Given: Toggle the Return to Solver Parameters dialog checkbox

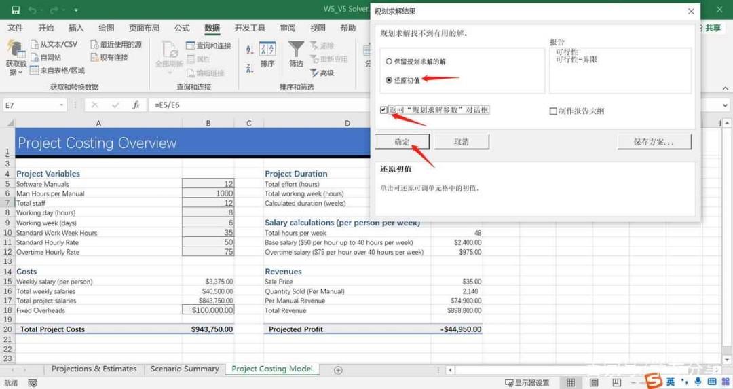Looking at the screenshot, I should (383, 110).
